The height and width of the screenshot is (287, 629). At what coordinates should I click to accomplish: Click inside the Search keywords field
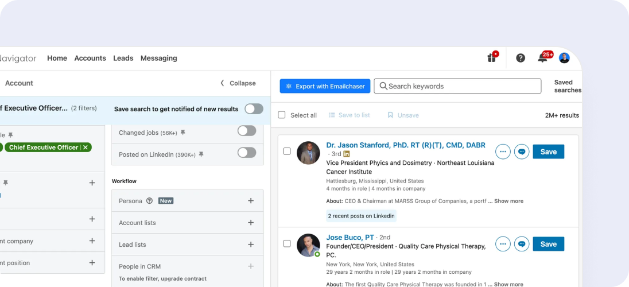click(x=458, y=86)
